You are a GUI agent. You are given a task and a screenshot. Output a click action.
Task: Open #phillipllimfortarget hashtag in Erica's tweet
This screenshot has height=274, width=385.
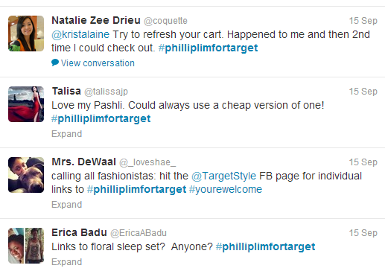pos(266,246)
